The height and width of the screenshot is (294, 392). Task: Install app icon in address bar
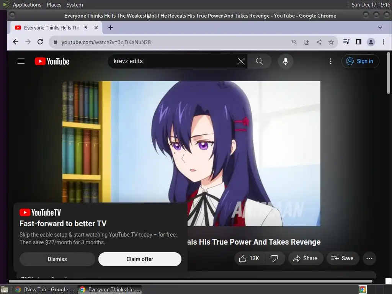click(x=307, y=42)
